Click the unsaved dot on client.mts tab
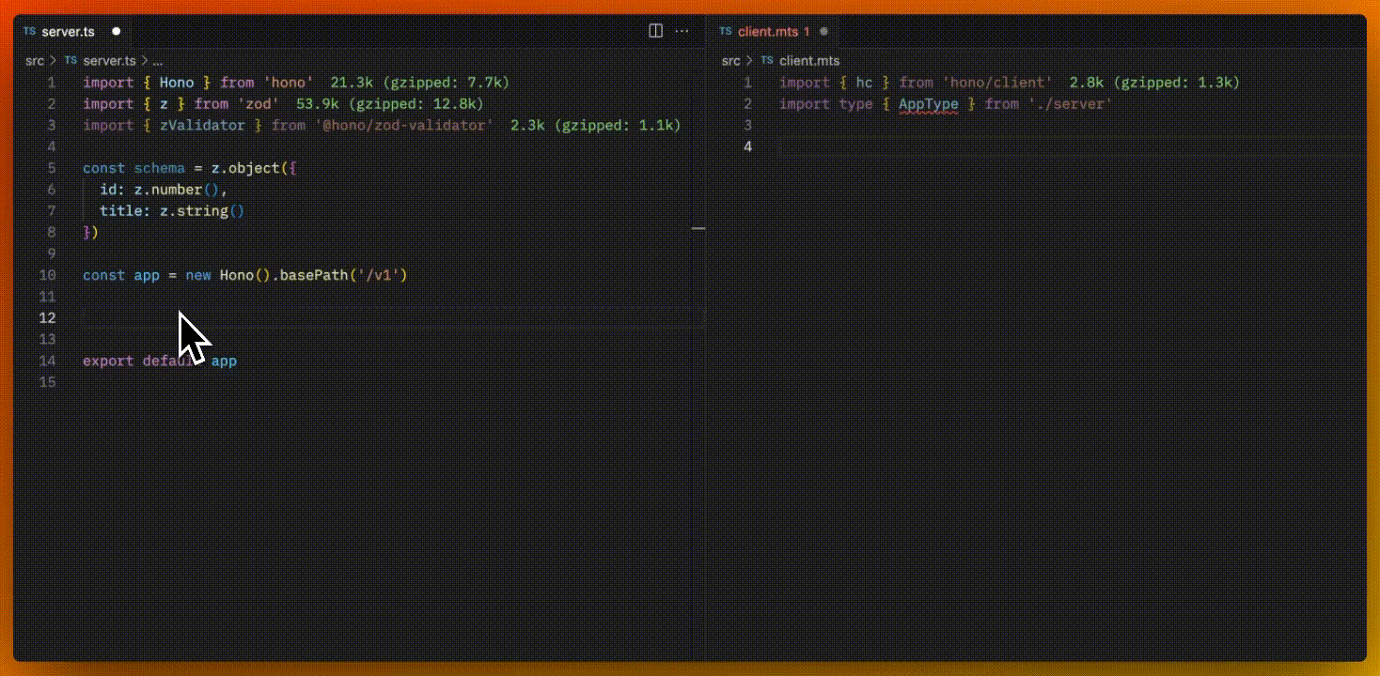Viewport: 1380px width, 676px height. pos(824,31)
